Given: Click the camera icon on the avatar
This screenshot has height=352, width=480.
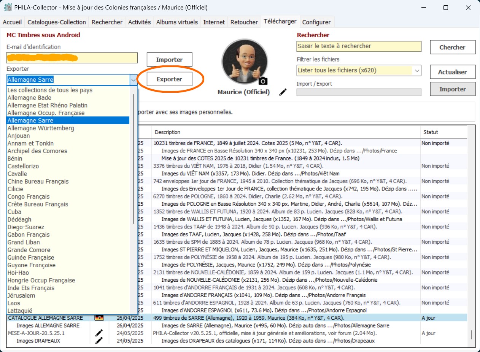Looking at the screenshot, I should click(x=263, y=81).
